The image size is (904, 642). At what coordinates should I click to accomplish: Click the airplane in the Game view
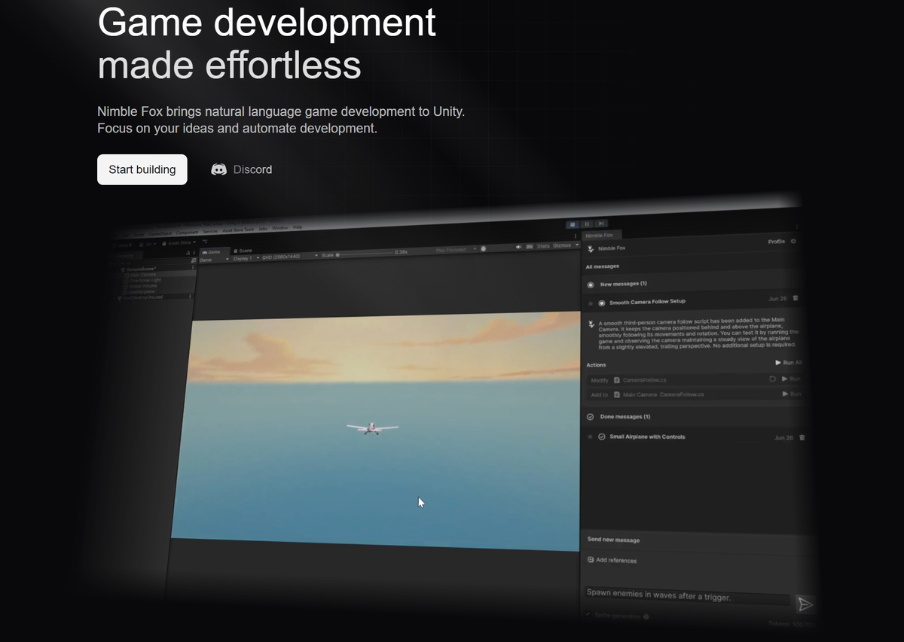(372, 428)
